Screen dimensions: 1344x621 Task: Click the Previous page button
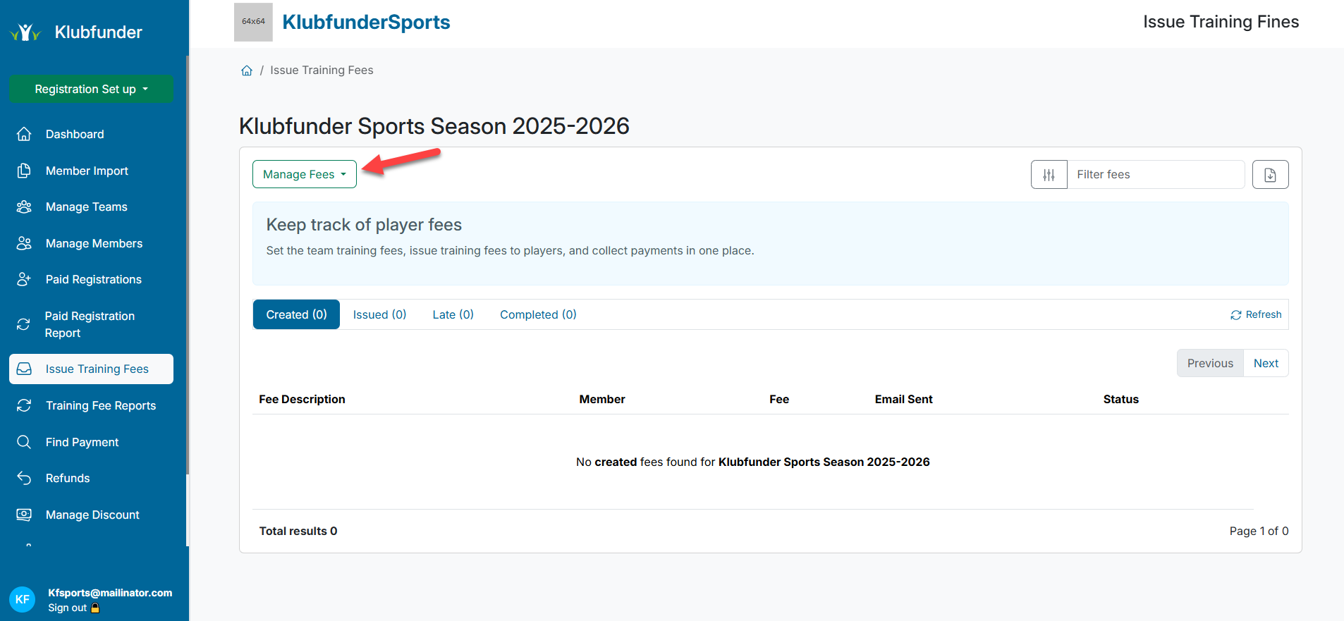(1210, 364)
